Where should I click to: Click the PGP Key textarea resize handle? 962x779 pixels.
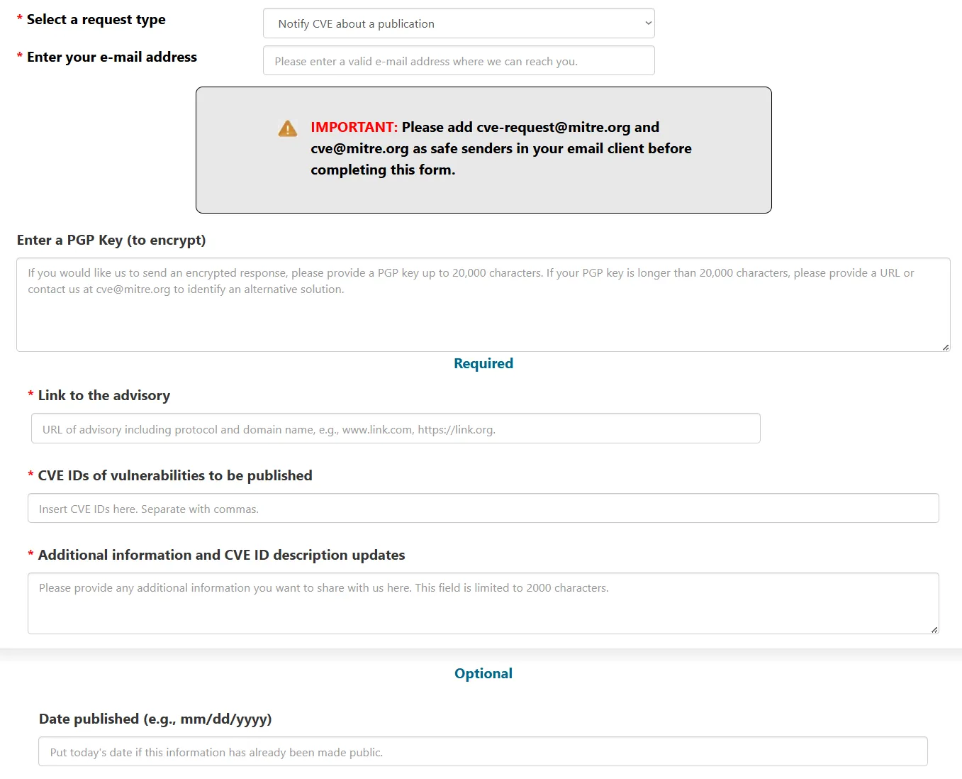(946, 347)
